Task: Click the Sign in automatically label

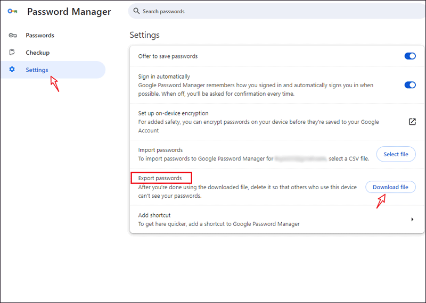Action: (164, 77)
